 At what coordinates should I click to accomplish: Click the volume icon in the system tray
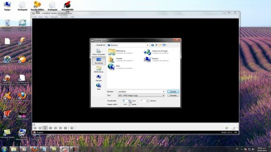(x=253, y=149)
